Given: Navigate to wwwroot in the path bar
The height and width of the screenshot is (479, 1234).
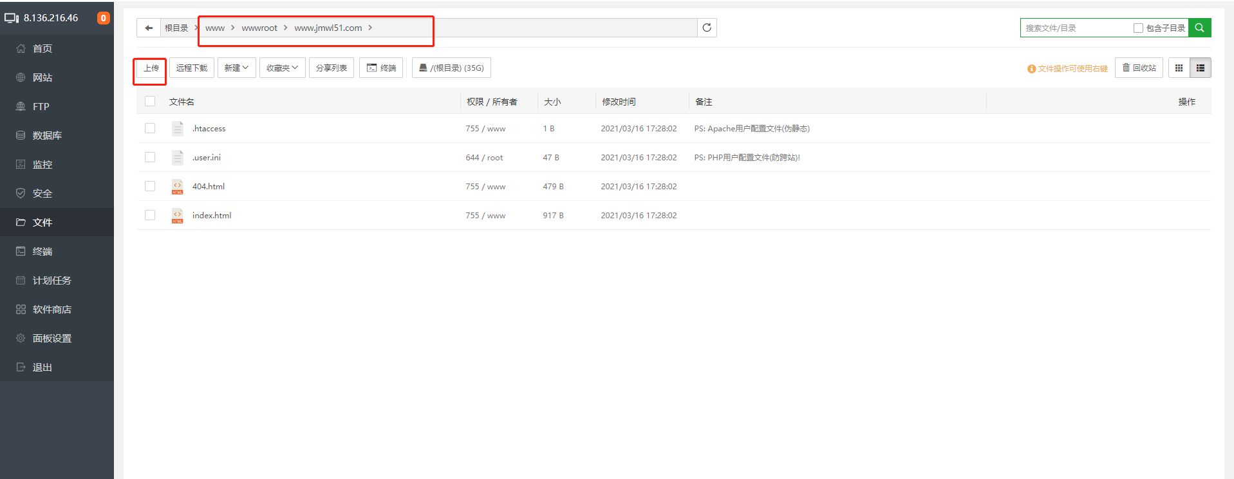Looking at the screenshot, I should tap(259, 28).
